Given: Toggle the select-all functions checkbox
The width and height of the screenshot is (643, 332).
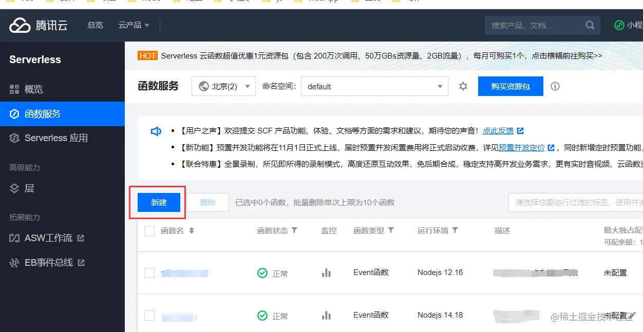Looking at the screenshot, I should click(x=149, y=231).
